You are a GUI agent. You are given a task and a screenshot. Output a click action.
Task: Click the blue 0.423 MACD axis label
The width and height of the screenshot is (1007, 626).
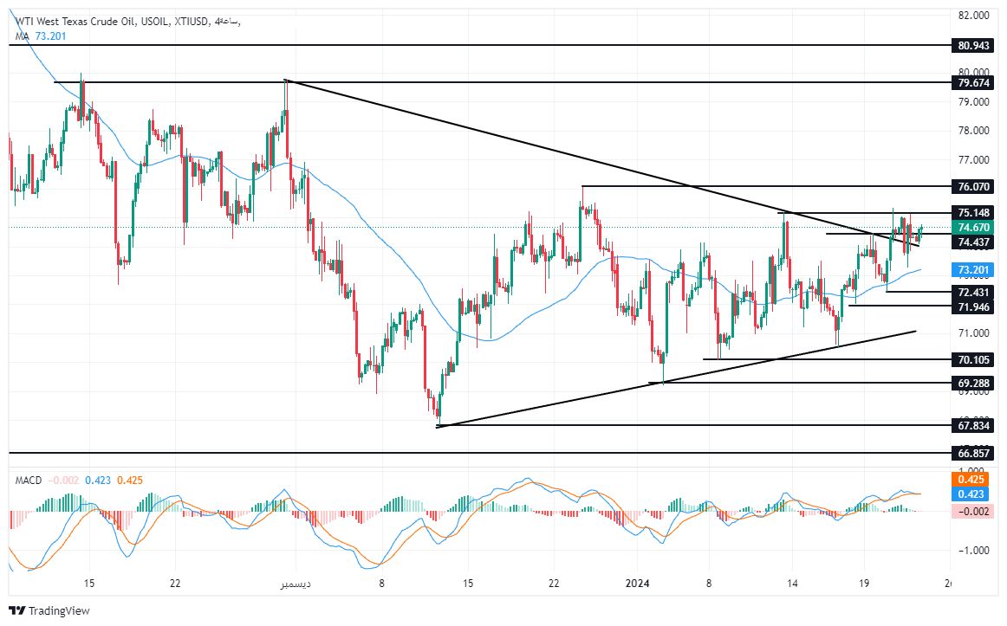click(971, 494)
